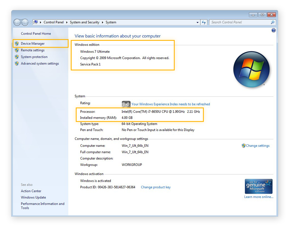Navigate to System and Security via breadcrumb
This screenshot has width=289, height=228.
[x=85, y=22]
